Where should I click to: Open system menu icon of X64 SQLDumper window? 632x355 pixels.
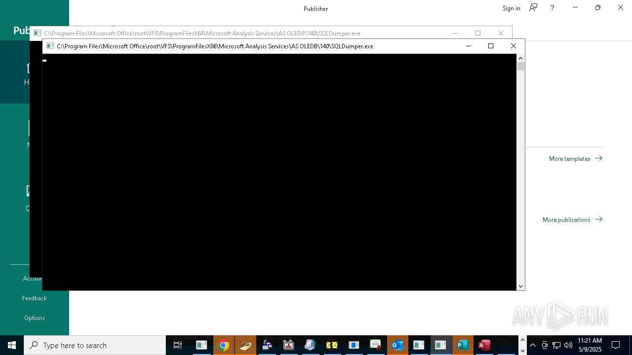37,33
